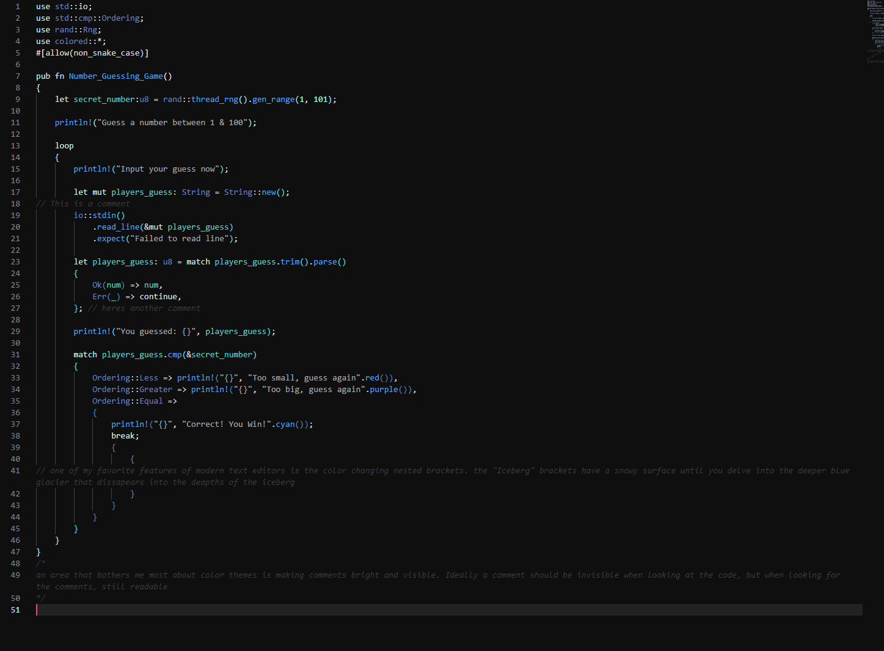The image size is (884, 651).
Task: Click the loop keyword on line 13
Action: [x=64, y=145]
